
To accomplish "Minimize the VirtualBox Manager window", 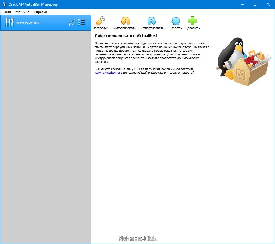I will (x=242, y=4).
